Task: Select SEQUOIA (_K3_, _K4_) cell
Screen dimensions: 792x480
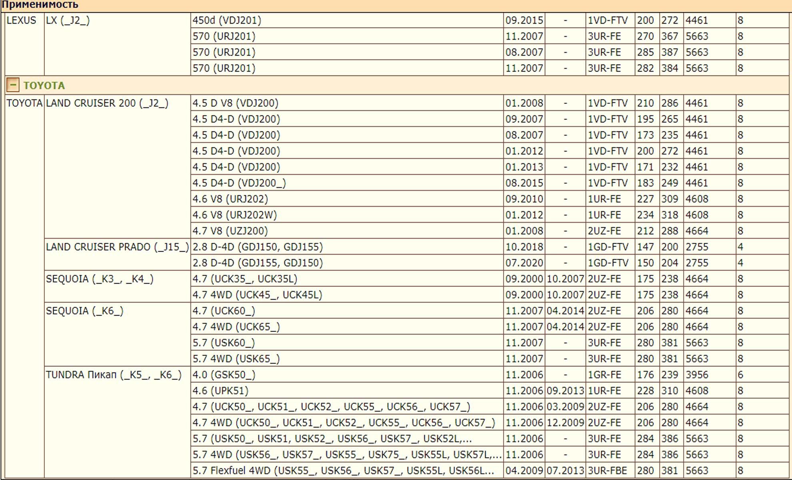Action: pos(117,287)
